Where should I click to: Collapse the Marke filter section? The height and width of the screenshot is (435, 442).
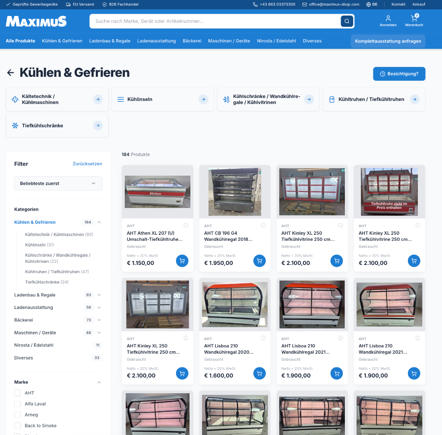(99, 382)
